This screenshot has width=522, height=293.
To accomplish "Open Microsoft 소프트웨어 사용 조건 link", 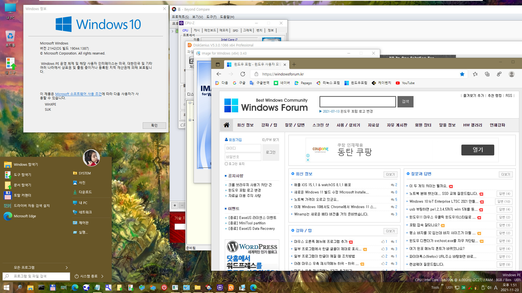I will click(x=78, y=94).
